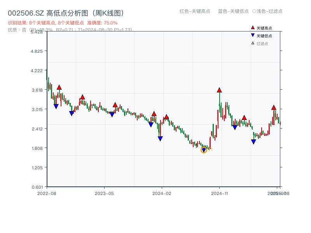This screenshot has width=311, height=233.
Task: Click the 4.825 y-axis label
Action: point(37,51)
